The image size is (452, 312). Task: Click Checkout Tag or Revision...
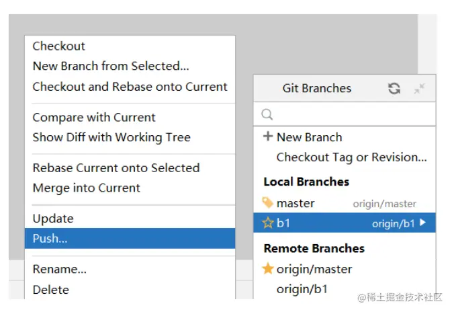pos(351,157)
